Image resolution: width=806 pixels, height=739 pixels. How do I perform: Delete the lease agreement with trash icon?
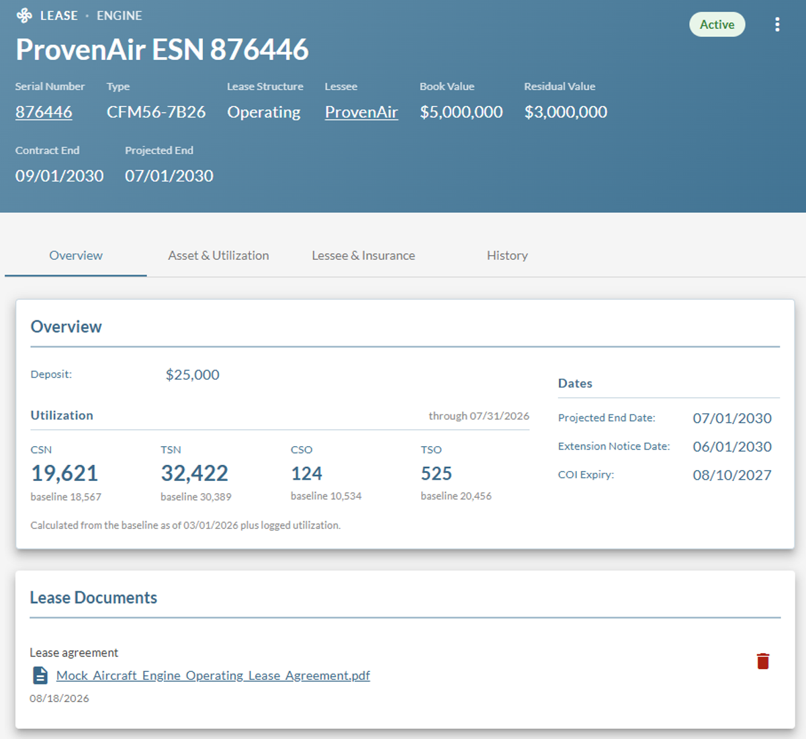click(x=763, y=661)
